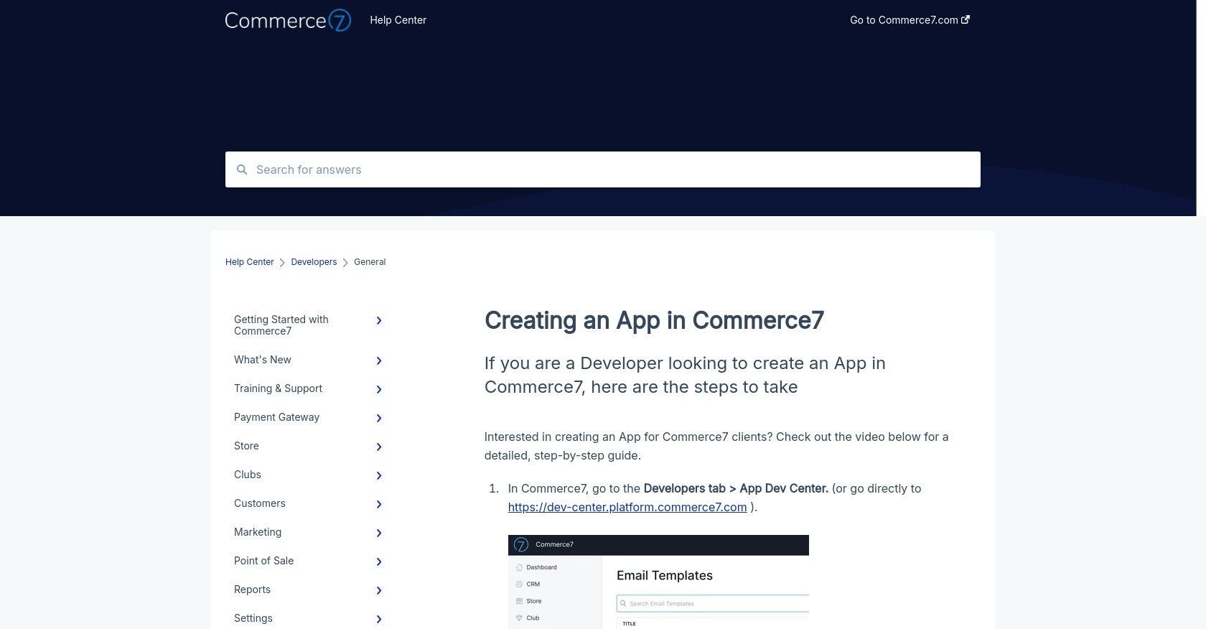Open Marketing sidebar item
The image size is (1206, 629).
click(258, 532)
